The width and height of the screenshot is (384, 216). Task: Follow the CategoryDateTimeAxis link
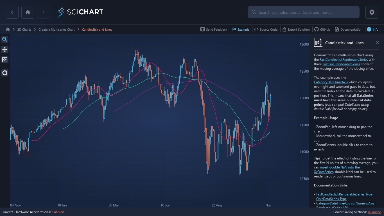click(331, 82)
